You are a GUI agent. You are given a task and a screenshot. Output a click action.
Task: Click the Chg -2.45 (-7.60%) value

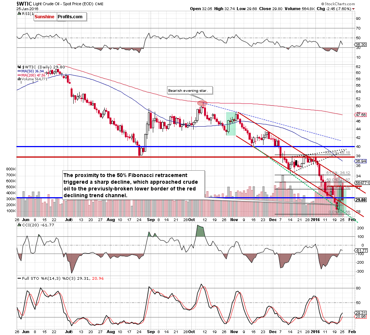[x=334, y=9]
